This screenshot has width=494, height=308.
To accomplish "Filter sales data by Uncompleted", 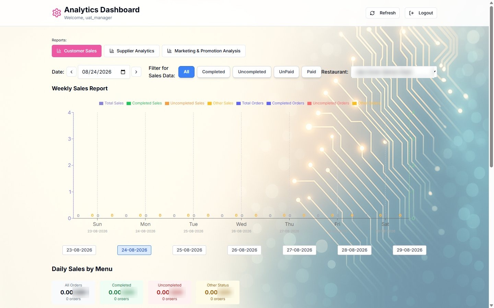I will pyautogui.click(x=252, y=72).
